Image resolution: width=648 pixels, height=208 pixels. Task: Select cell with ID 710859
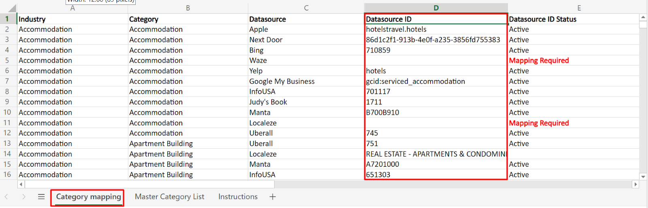coord(436,50)
